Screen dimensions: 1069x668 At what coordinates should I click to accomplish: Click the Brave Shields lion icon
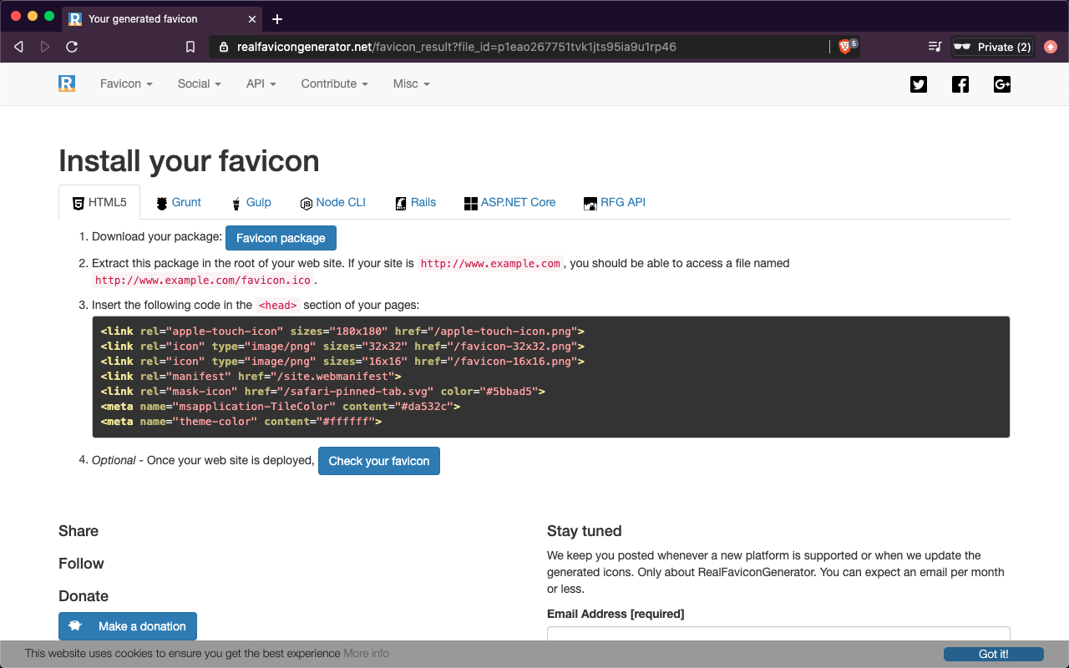tap(844, 48)
